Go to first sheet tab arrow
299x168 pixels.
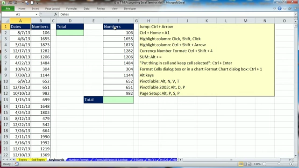3,160
